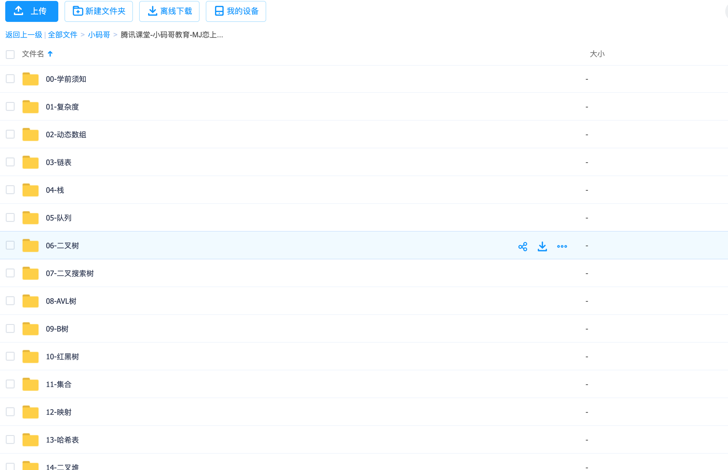
Task: Open the 03-链表 folder icon
Action: (31, 162)
